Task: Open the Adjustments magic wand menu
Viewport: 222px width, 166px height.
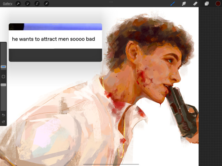Action: [x=28, y=4]
